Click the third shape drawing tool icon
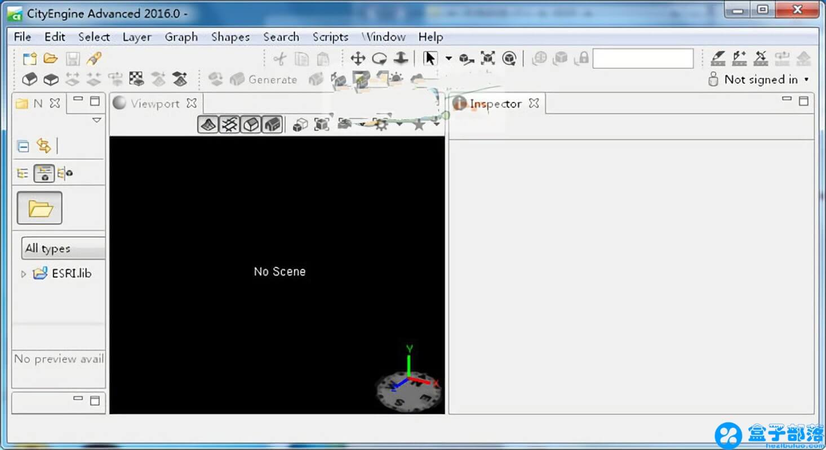This screenshot has height=450, width=826. (761, 58)
